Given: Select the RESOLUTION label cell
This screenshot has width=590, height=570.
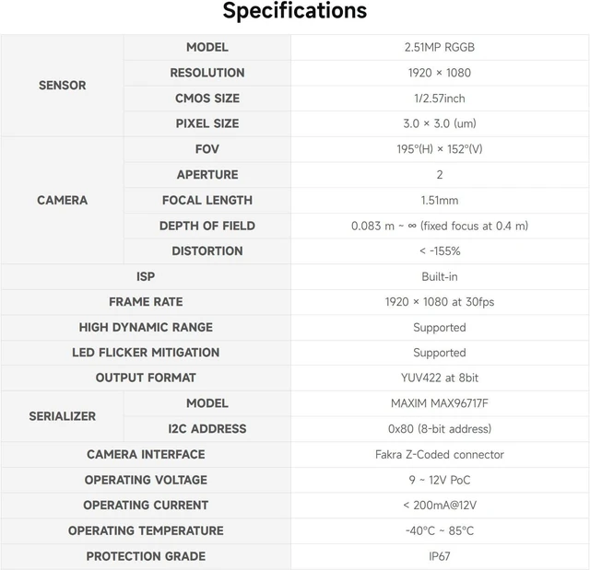Looking at the screenshot, I should pos(207,73).
